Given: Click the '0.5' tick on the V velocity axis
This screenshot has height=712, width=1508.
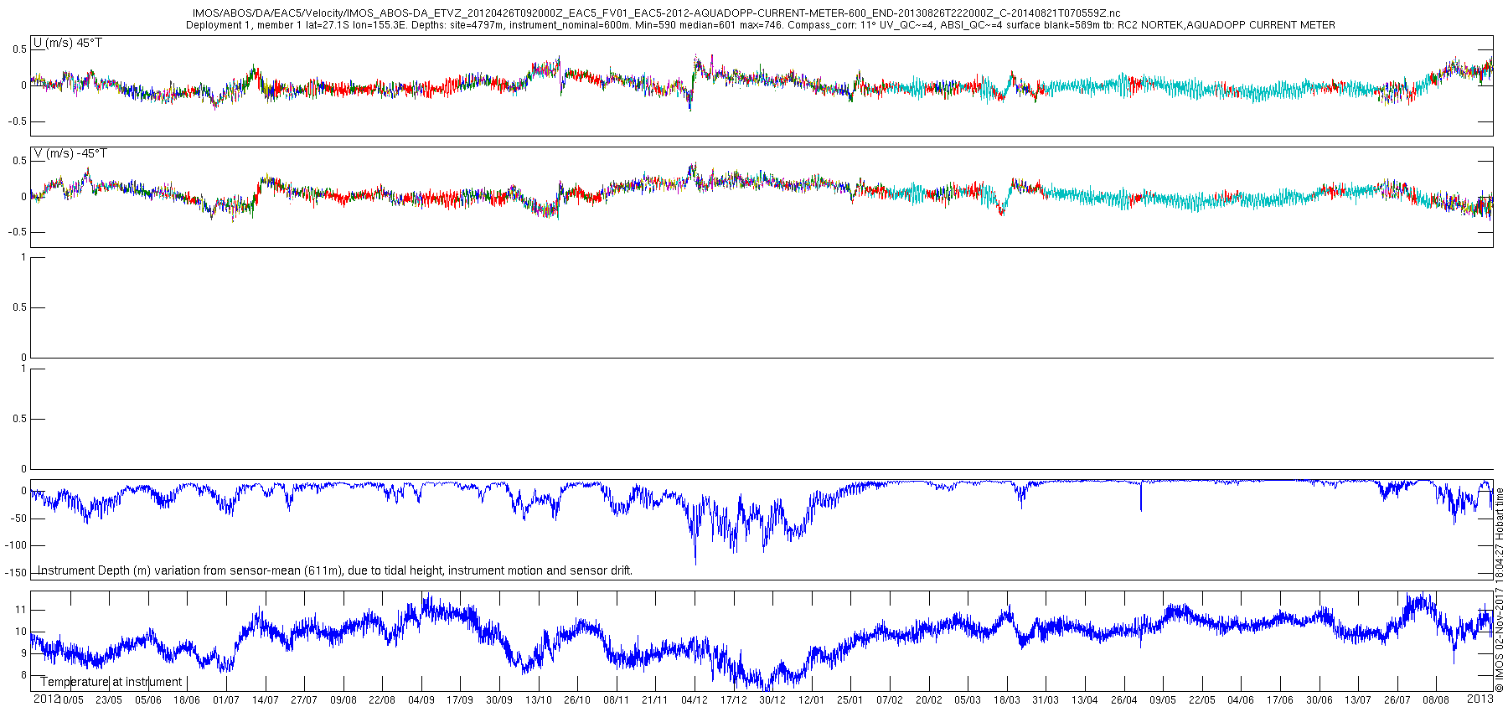Looking at the screenshot, I should [19, 161].
